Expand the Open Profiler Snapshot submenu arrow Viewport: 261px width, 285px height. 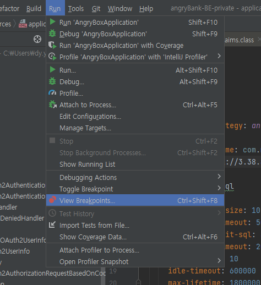coord(219,261)
